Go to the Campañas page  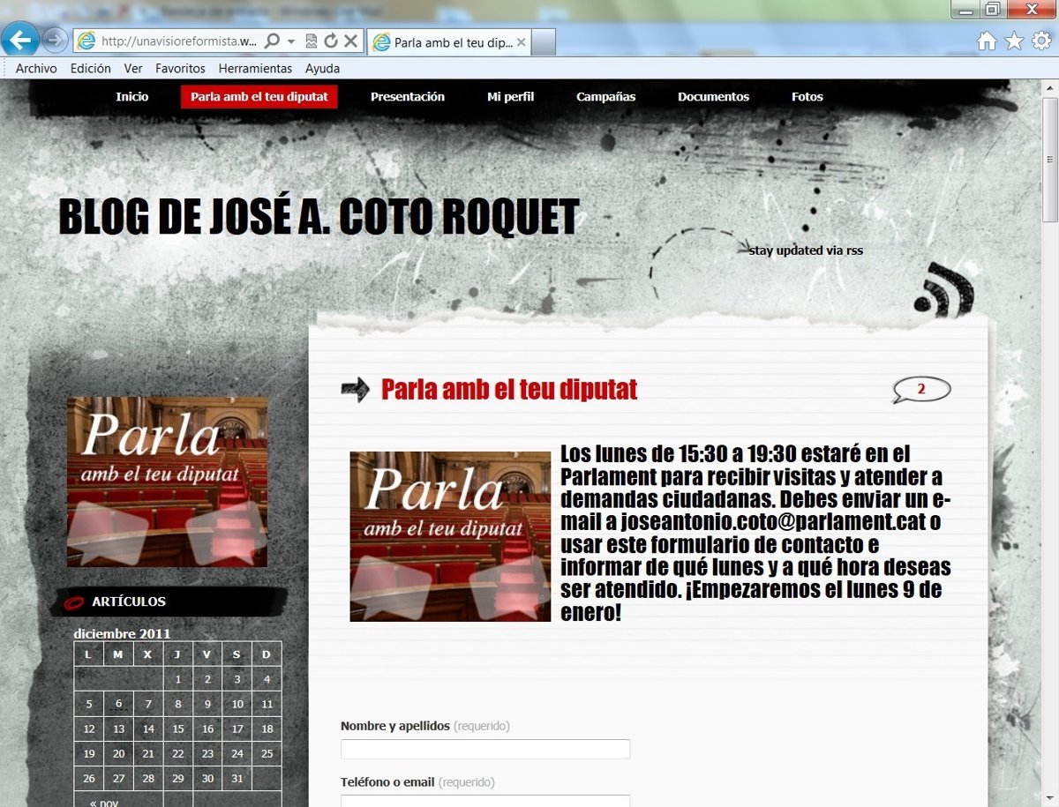point(605,97)
